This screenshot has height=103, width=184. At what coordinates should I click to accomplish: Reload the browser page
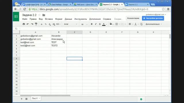[24, 9]
